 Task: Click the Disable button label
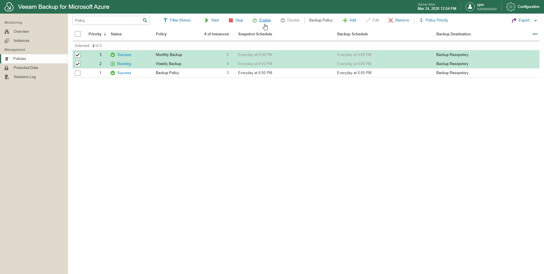[x=293, y=20]
